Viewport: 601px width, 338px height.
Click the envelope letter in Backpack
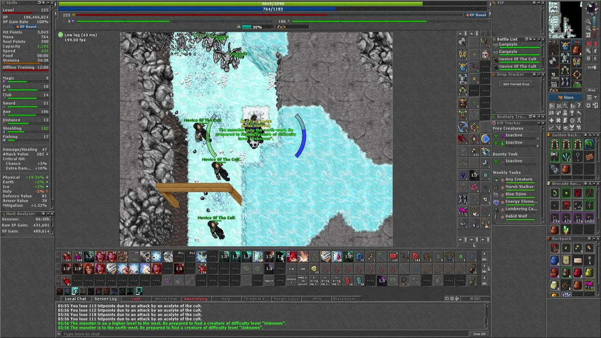point(578,260)
